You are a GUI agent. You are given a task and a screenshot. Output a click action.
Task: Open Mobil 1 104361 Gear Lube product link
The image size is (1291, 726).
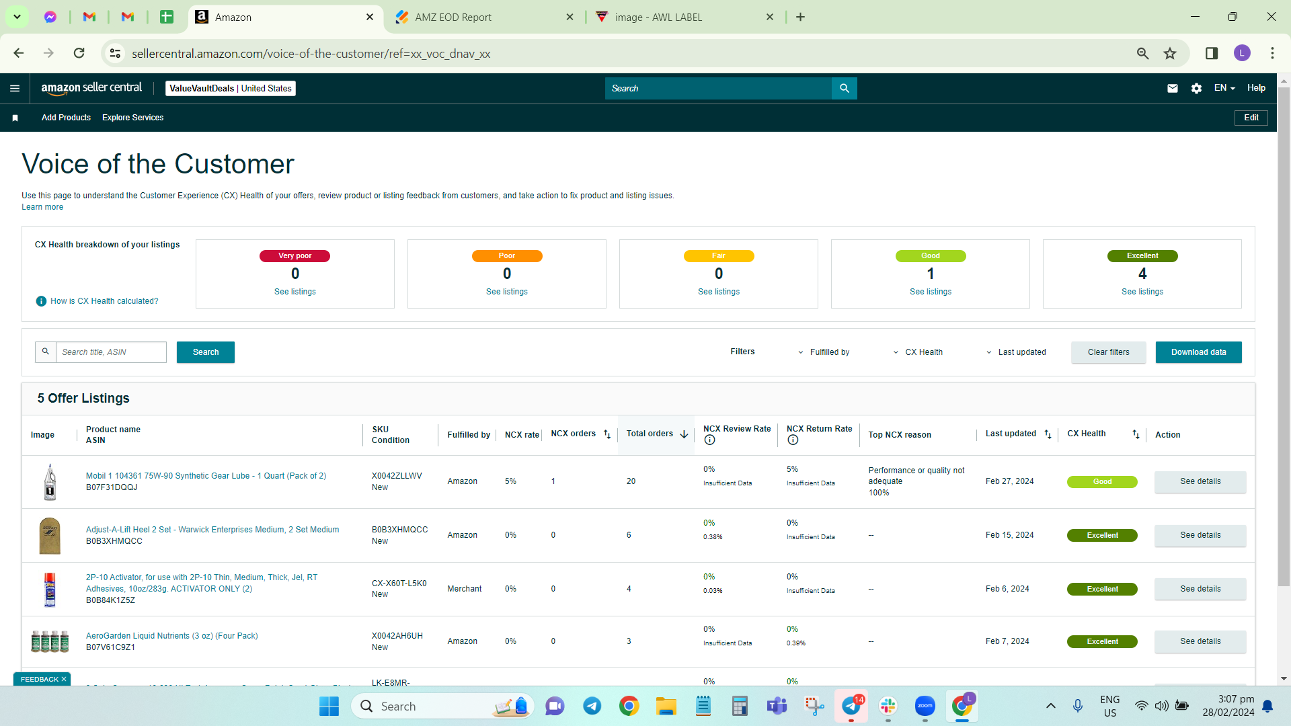[206, 476]
